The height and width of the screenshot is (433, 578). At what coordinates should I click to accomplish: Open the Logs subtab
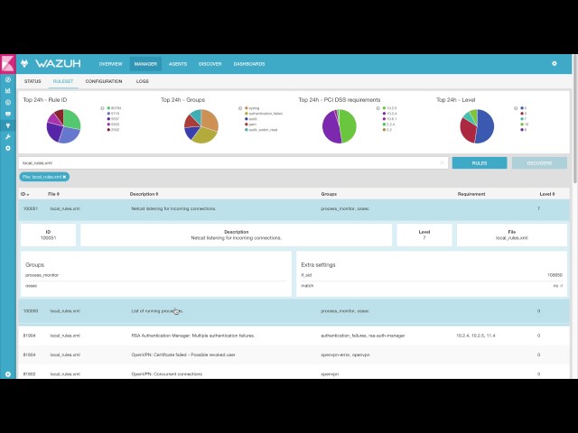coord(143,81)
